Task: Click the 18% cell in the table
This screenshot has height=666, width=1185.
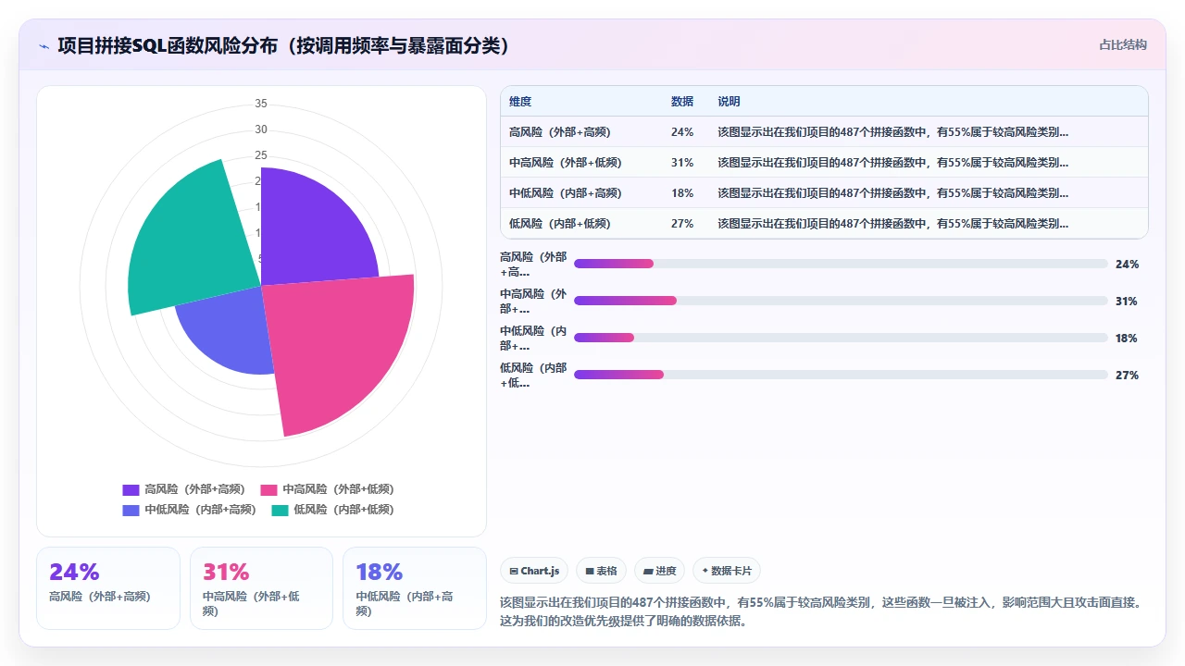Action: 682,193
